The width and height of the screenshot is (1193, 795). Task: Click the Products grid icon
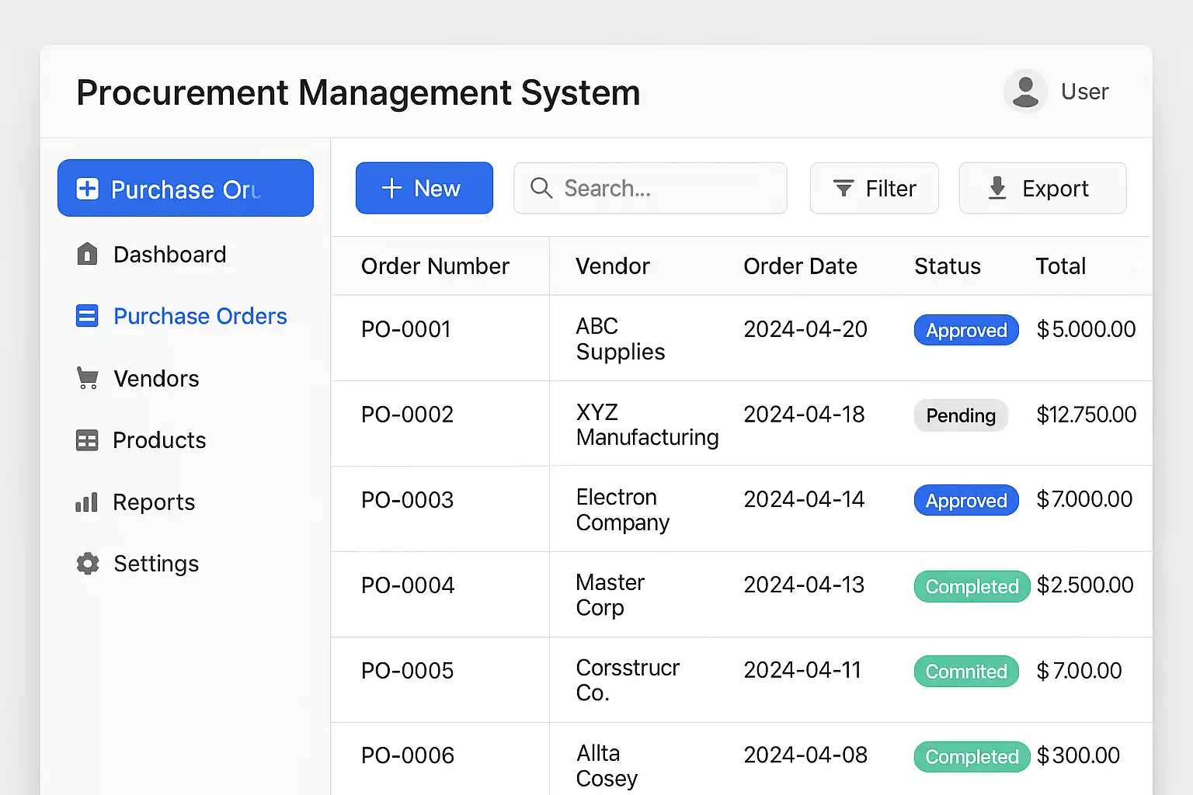(87, 440)
